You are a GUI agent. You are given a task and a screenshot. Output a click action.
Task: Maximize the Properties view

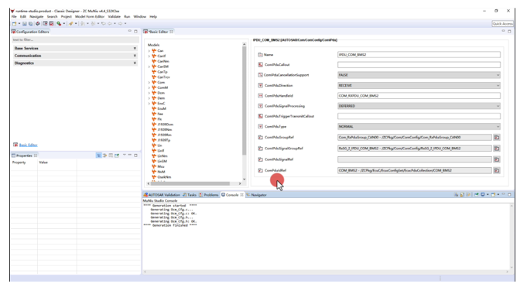pos(135,155)
